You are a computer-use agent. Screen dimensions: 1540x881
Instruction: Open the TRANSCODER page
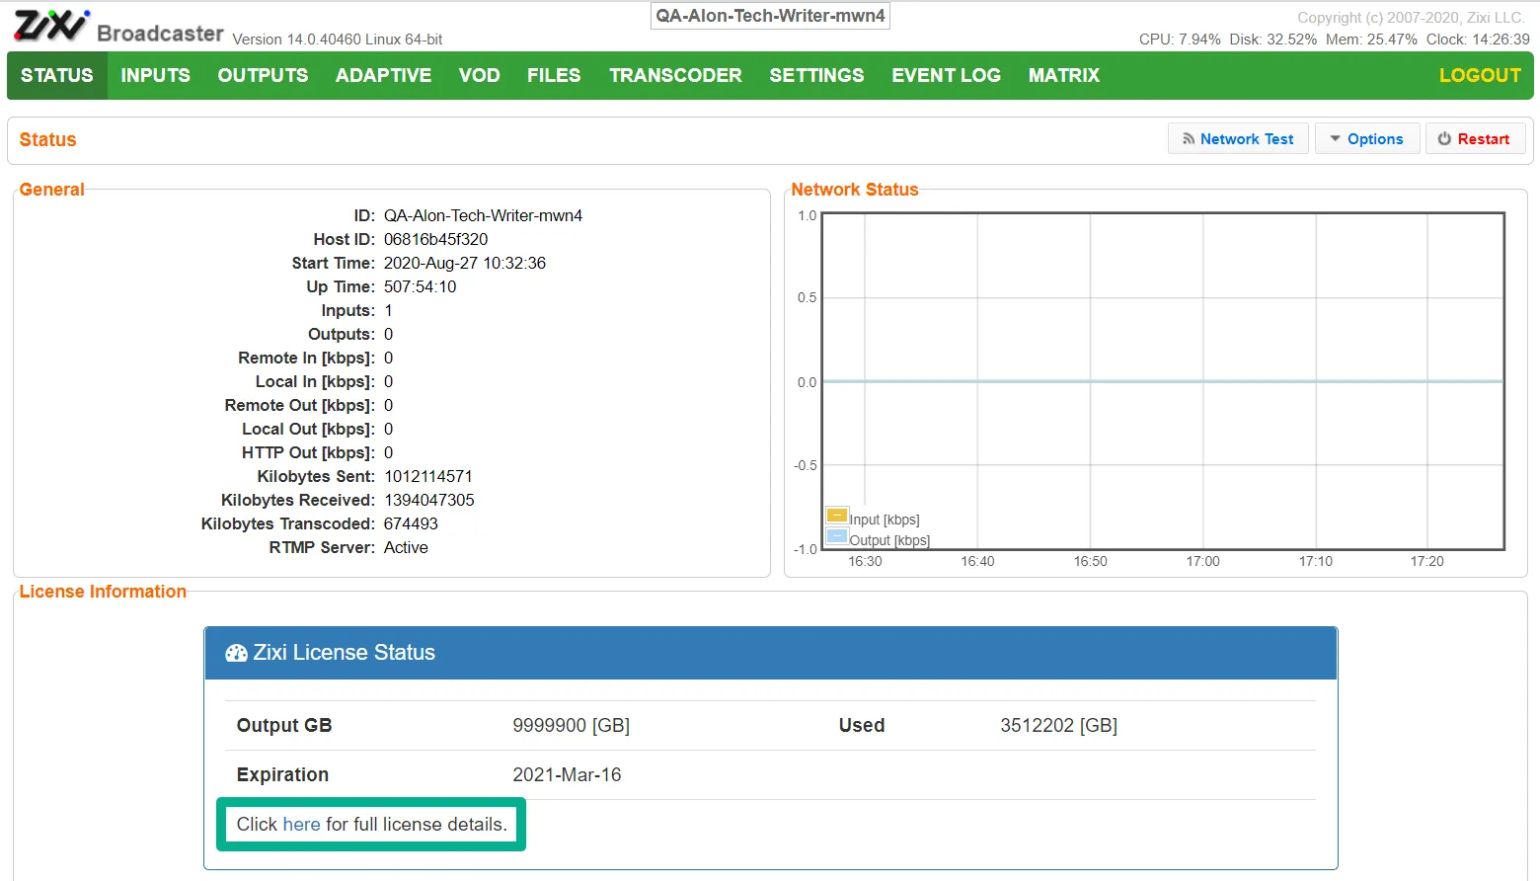[x=675, y=75]
